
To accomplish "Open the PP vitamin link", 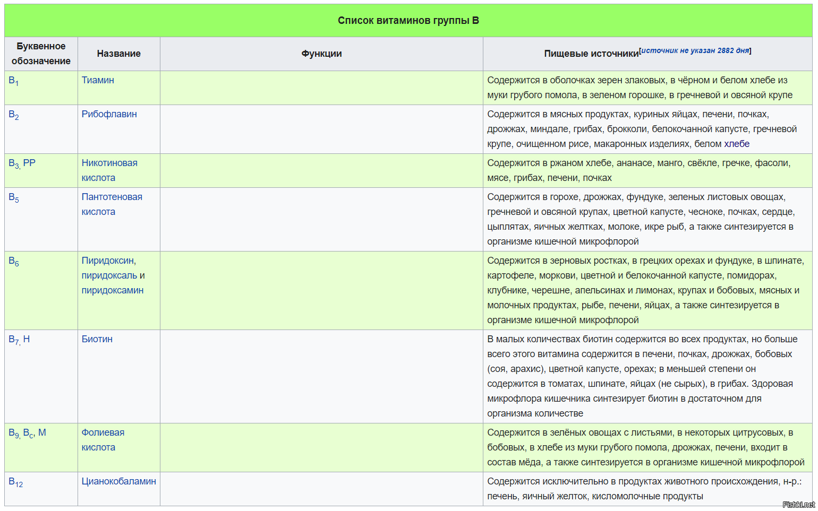I will pos(29,163).
